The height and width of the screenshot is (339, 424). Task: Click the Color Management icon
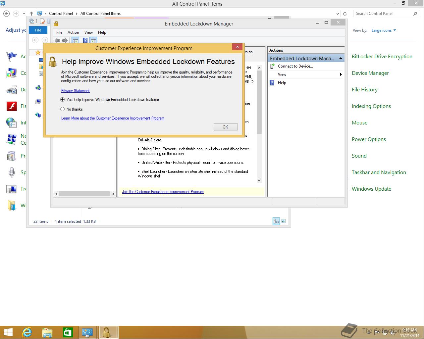point(12,73)
